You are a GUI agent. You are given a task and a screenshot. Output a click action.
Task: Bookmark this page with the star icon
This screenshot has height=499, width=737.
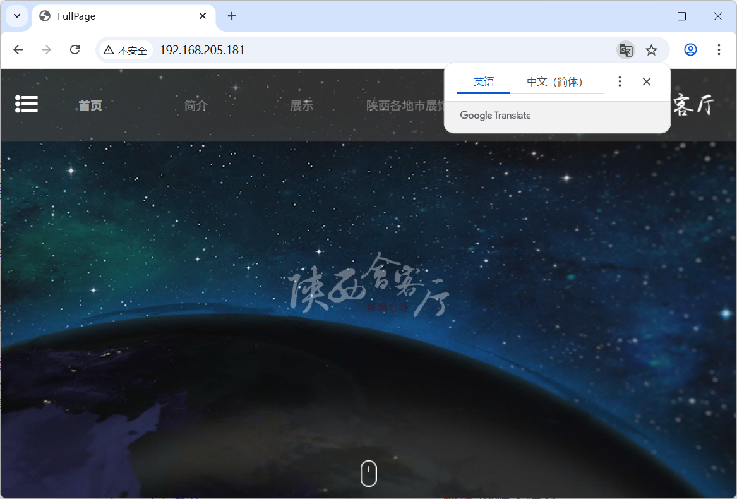tap(651, 50)
